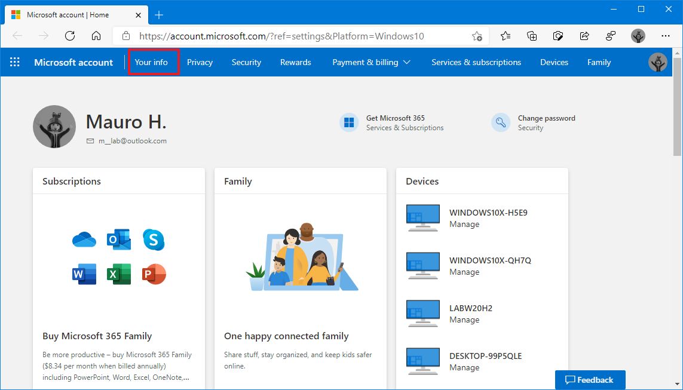Click the Change password key icon
The width and height of the screenshot is (683, 390).
pos(501,123)
